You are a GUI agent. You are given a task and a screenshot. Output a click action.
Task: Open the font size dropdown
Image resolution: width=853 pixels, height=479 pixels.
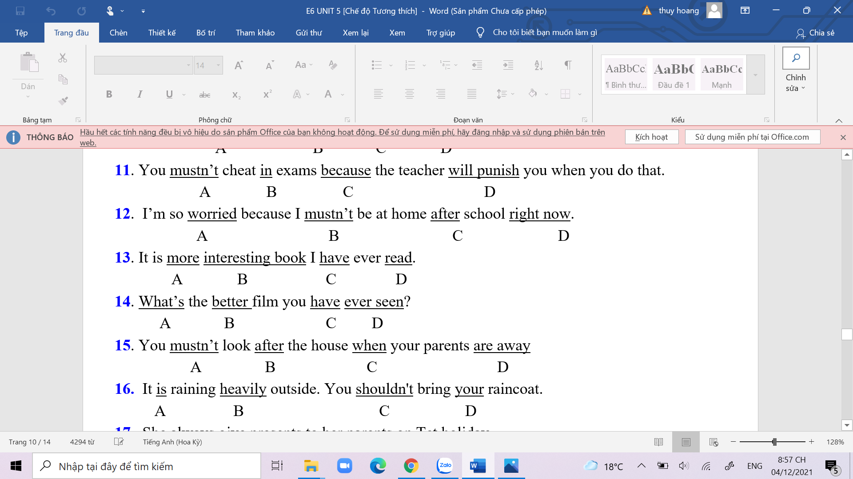tap(218, 65)
